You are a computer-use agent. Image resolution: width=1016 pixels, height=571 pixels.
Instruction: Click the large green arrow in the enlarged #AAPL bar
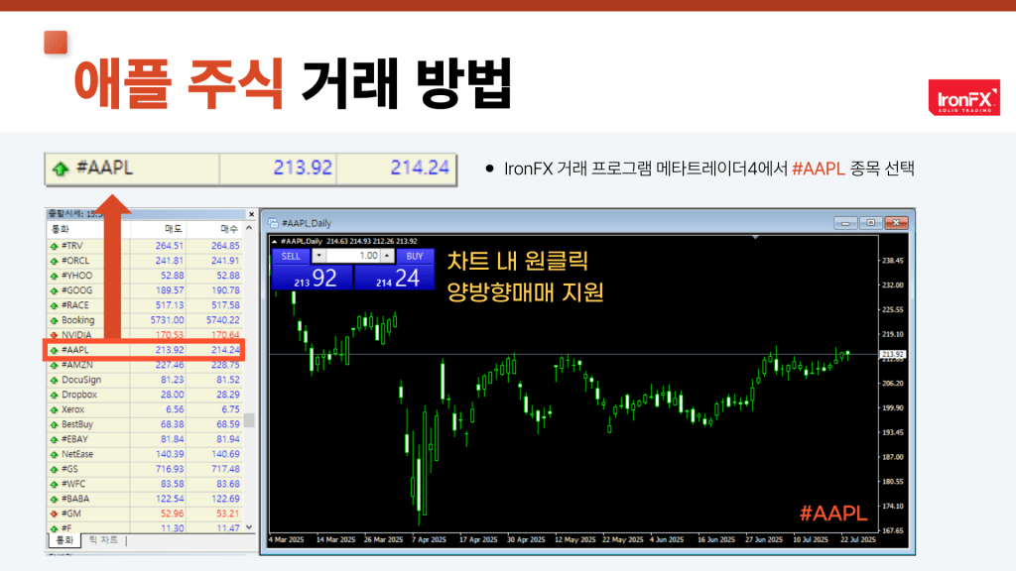pyautogui.click(x=61, y=169)
